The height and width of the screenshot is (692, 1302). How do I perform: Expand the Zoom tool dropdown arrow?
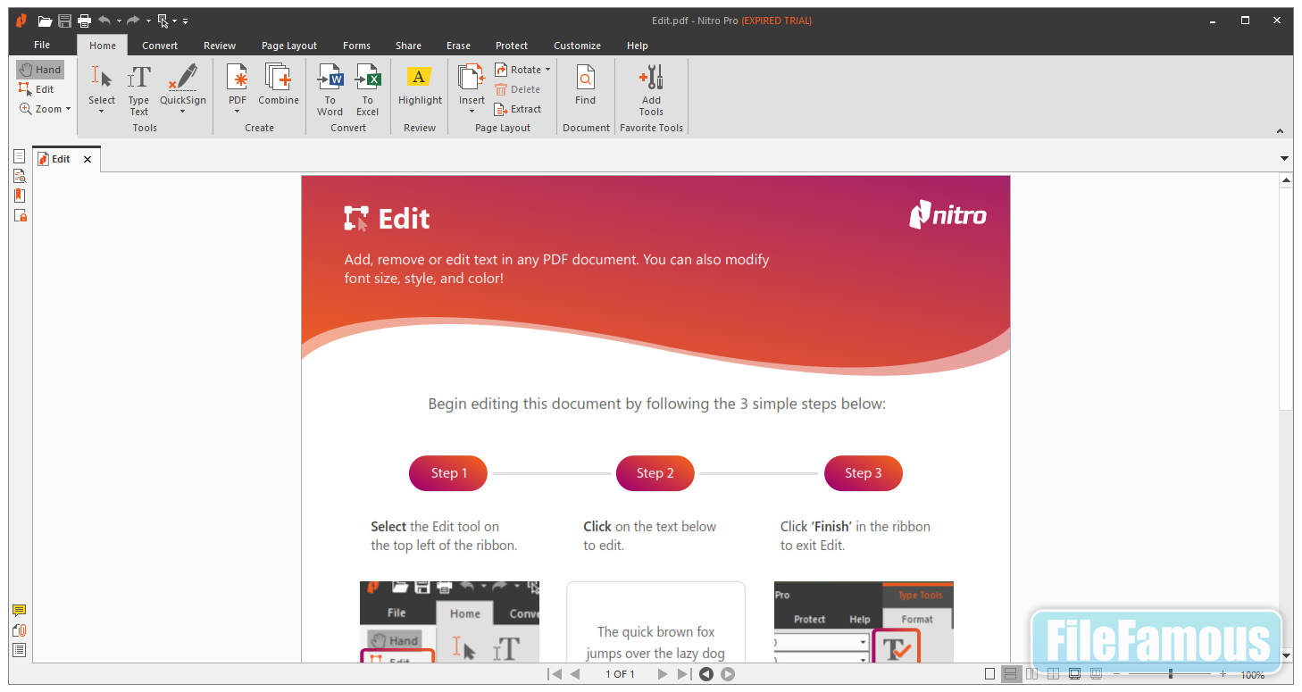pos(68,109)
